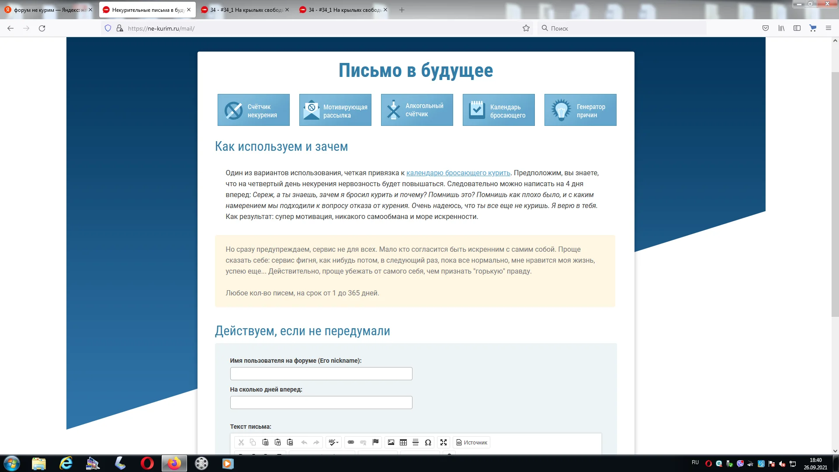This screenshot has width=839, height=472.
Task: Toggle the Источник source view
Action: [x=472, y=442]
